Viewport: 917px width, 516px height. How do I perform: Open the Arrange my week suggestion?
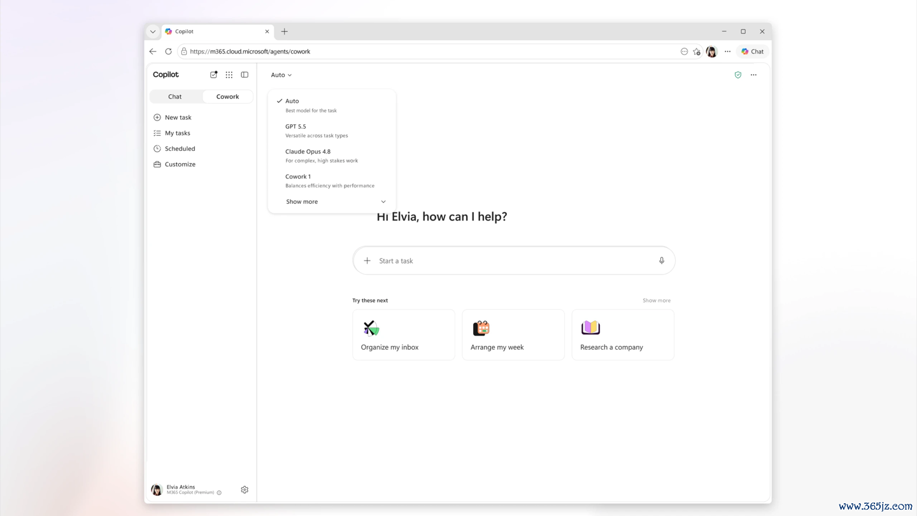tap(513, 335)
